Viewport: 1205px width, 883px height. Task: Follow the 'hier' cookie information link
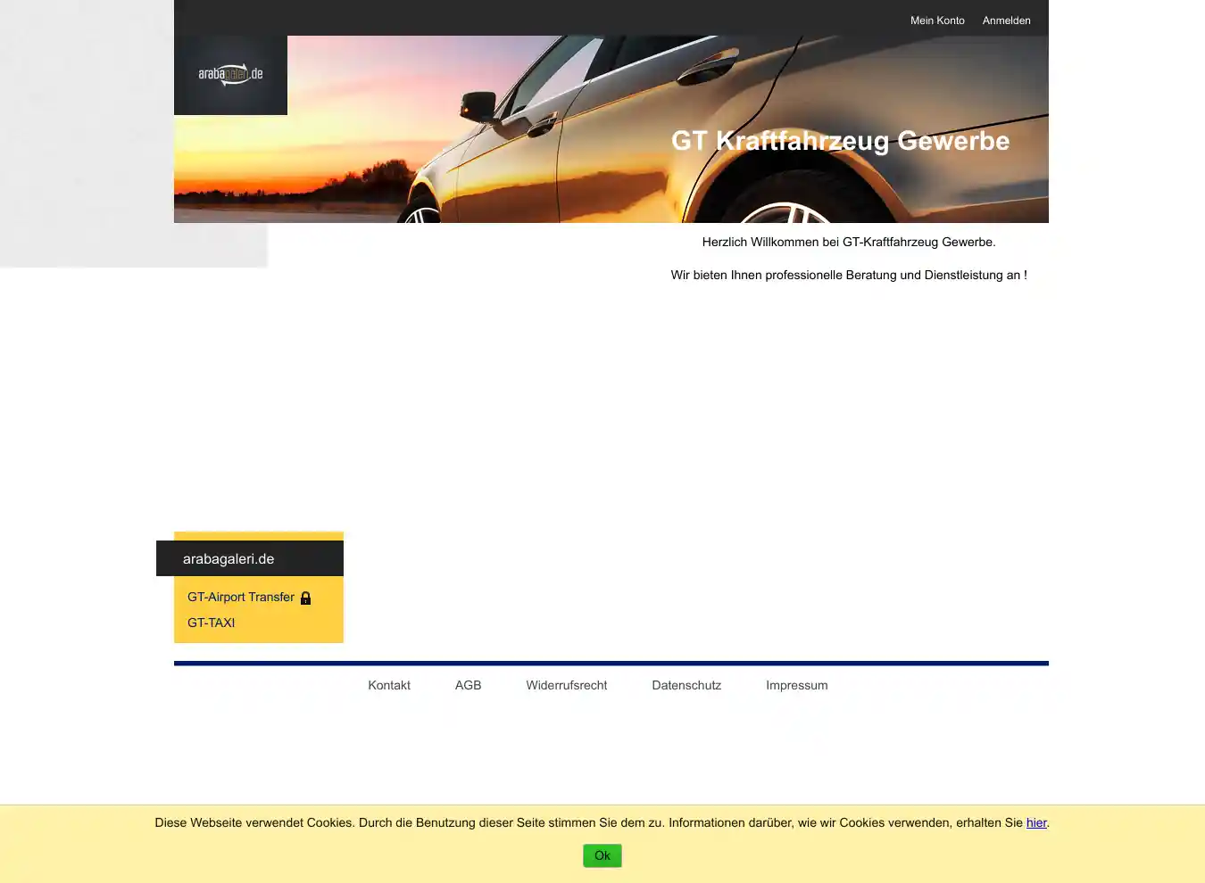(x=1035, y=823)
